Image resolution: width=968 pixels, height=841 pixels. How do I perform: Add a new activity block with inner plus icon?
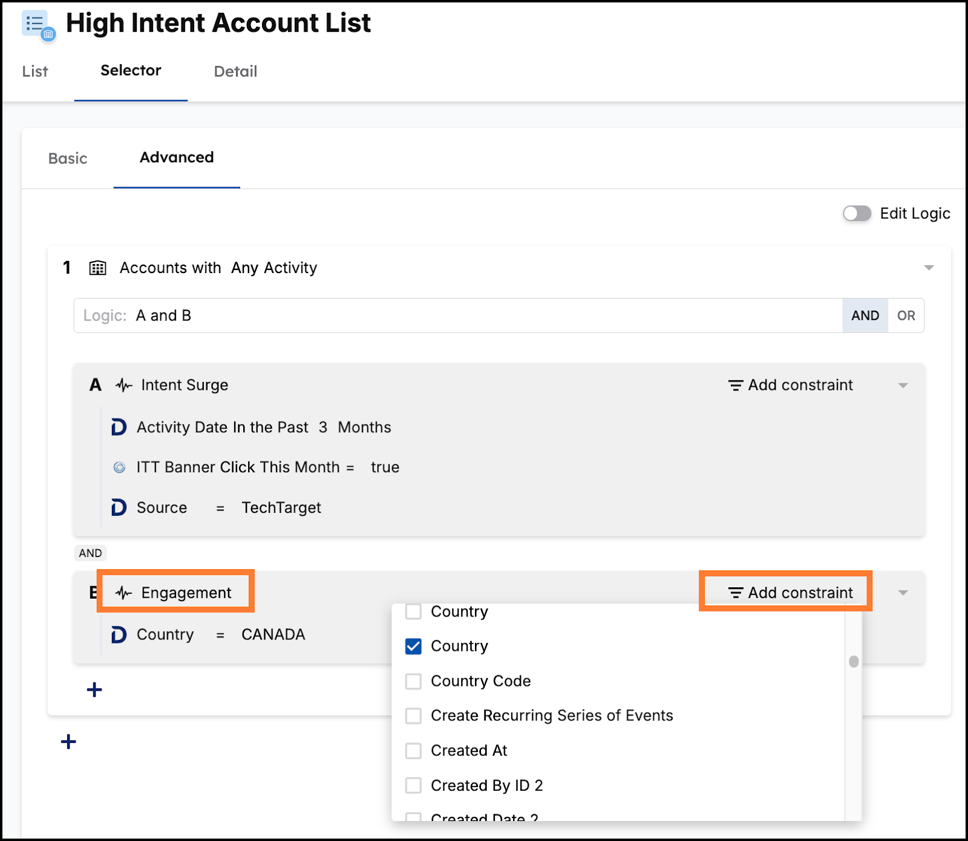pos(94,690)
